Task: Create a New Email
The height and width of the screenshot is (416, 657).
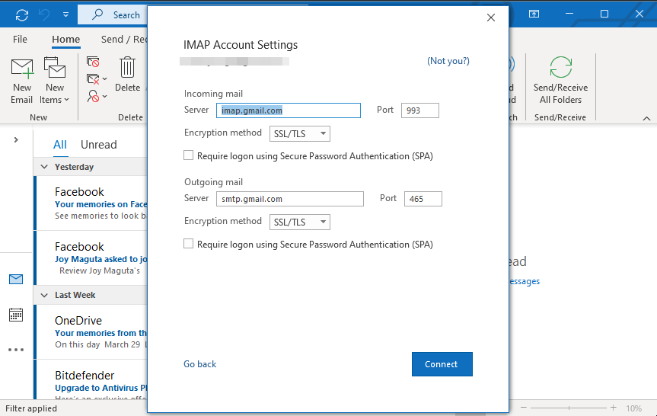Action: [22, 81]
